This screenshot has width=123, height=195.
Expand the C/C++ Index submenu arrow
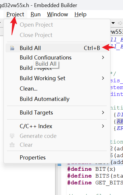(x=103, y=126)
